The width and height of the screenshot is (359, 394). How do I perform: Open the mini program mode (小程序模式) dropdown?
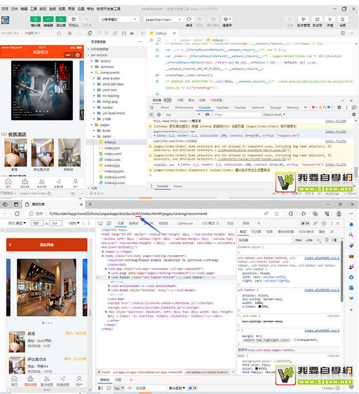(118, 19)
